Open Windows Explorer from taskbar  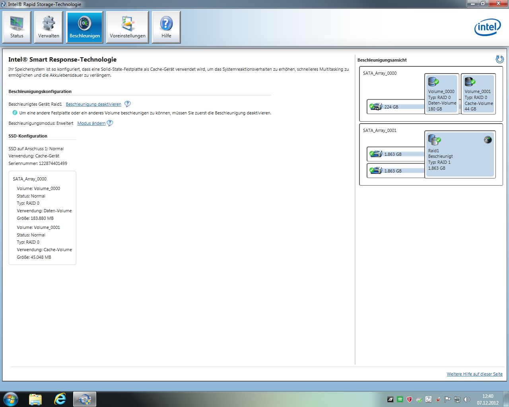pos(35,399)
